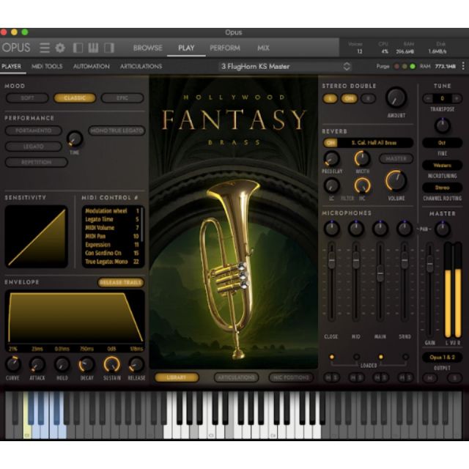Toggle the virtual keyboard icon

93,48
